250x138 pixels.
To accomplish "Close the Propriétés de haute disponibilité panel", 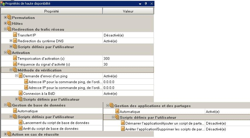I will click(x=152, y=4).
